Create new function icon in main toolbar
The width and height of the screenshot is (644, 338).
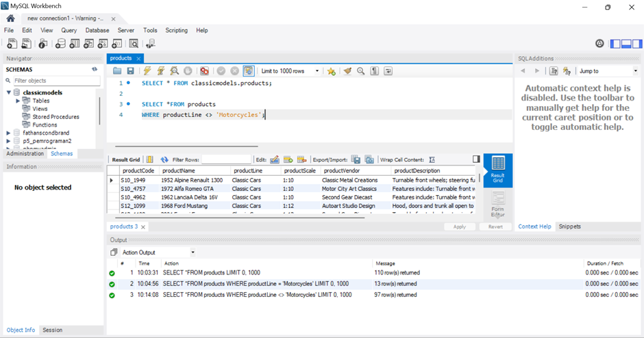[117, 44]
